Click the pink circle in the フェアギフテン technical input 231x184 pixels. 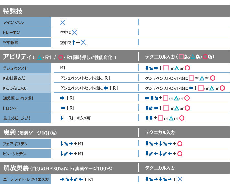180,144
